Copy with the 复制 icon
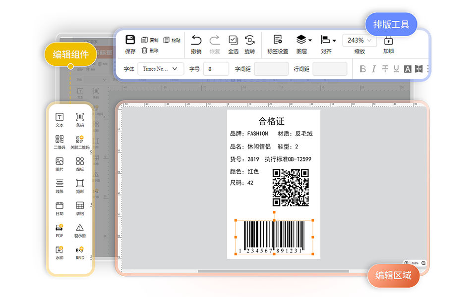Screen dimensions: 471x297 (x=144, y=40)
